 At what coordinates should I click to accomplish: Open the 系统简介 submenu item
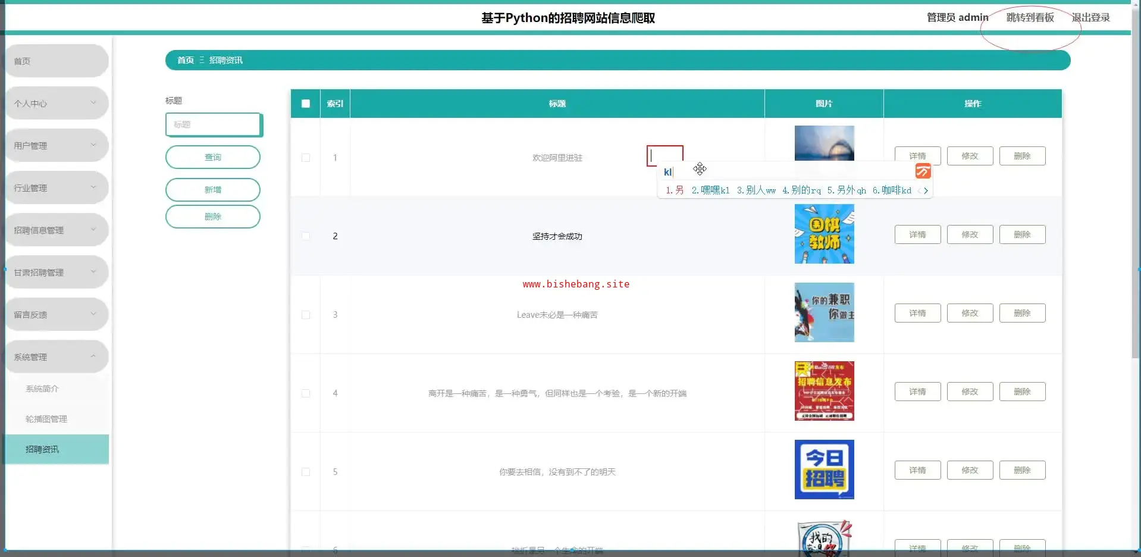57,389
